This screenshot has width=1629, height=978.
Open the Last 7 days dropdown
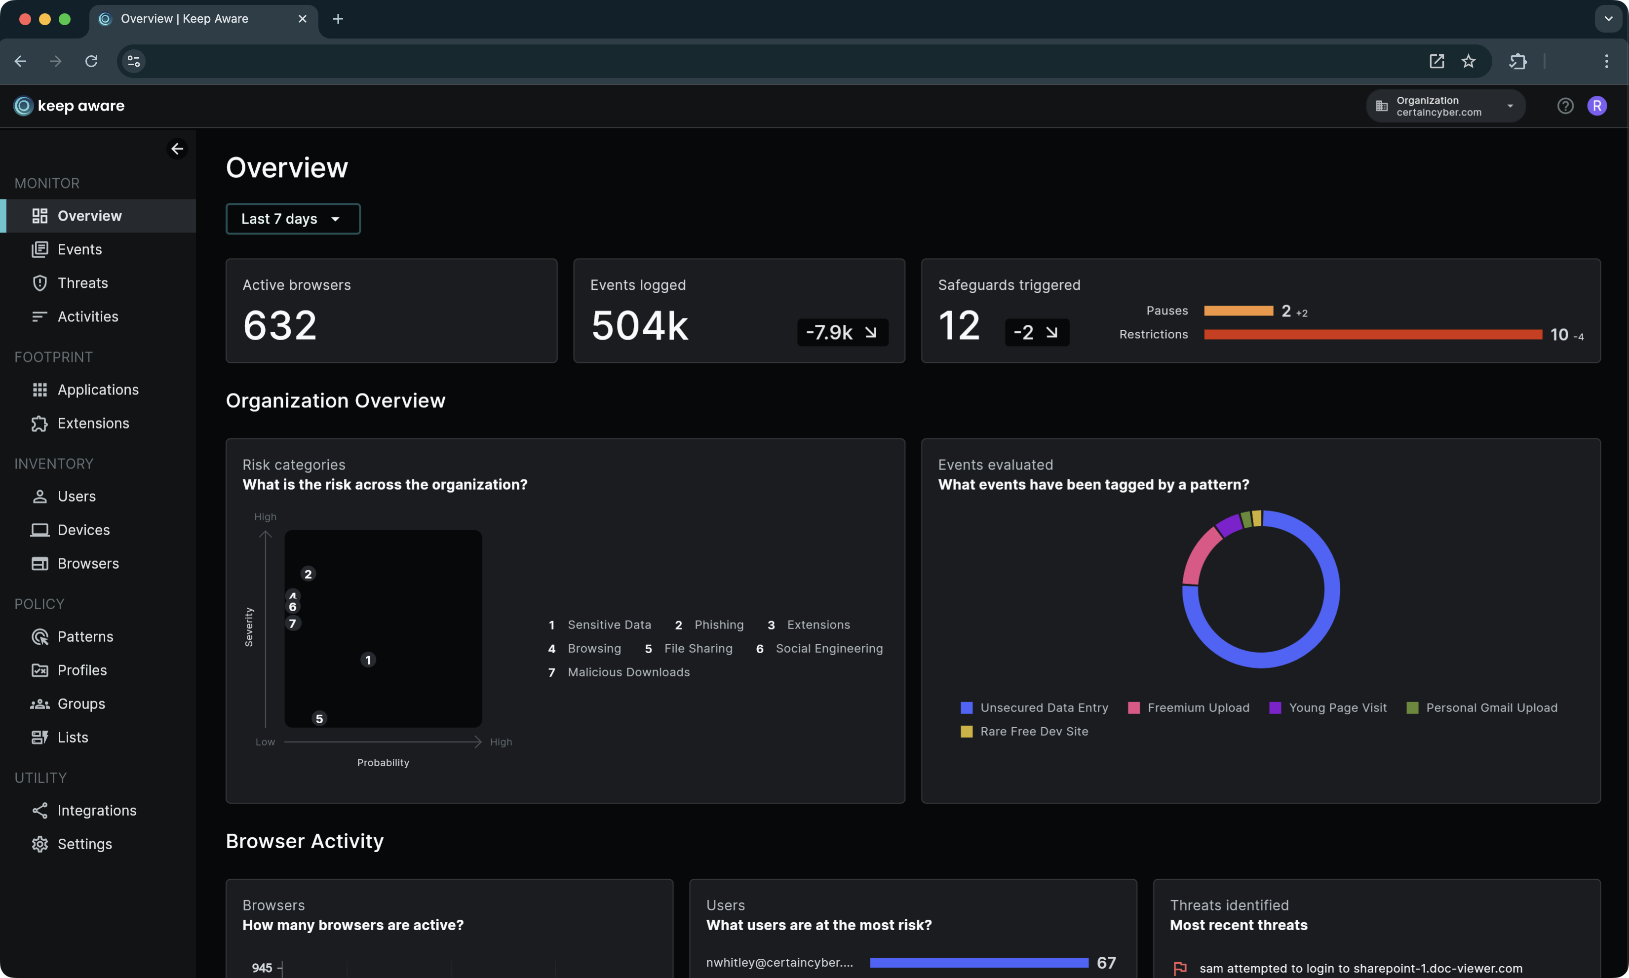pos(293,218)
